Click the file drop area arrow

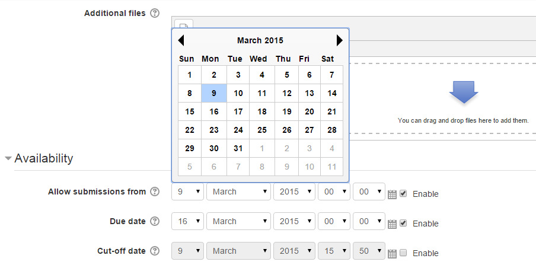[464, 92]
